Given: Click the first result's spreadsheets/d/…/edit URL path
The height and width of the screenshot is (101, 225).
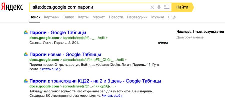Looking at the screenshot, I should tap(84, 38).
